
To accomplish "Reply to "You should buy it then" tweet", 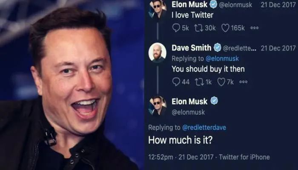I will click(176, 82).
